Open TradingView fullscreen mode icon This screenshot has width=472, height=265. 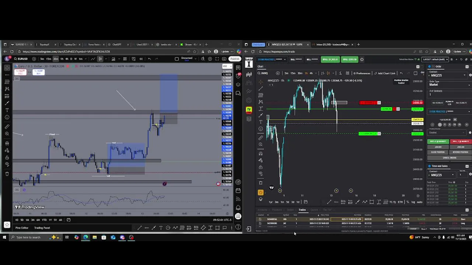217,59
